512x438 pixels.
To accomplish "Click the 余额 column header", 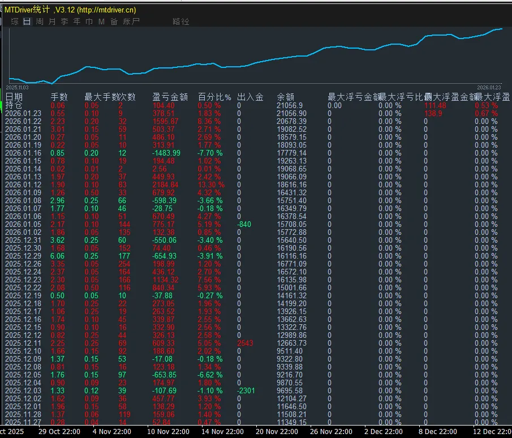I will [285, 97].
